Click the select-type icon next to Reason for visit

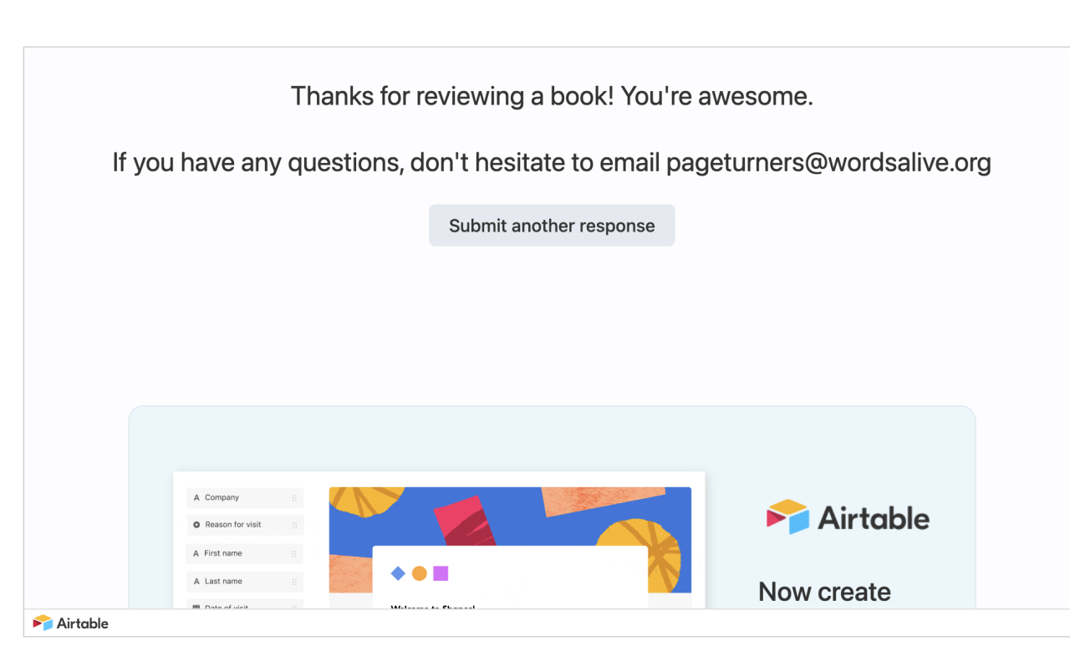pyautogui.click(x=196, y=525)
